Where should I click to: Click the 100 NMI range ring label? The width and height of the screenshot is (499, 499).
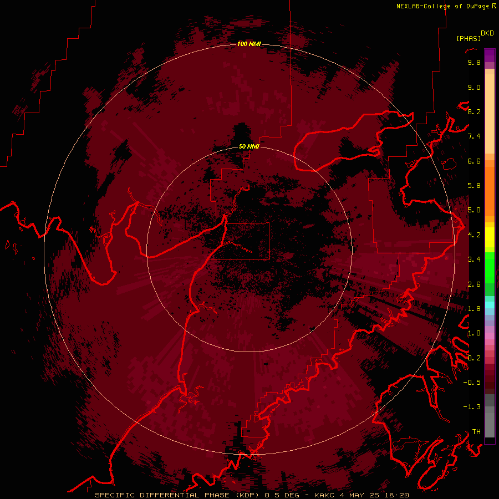pyautogui.click(x=249, y=44)
